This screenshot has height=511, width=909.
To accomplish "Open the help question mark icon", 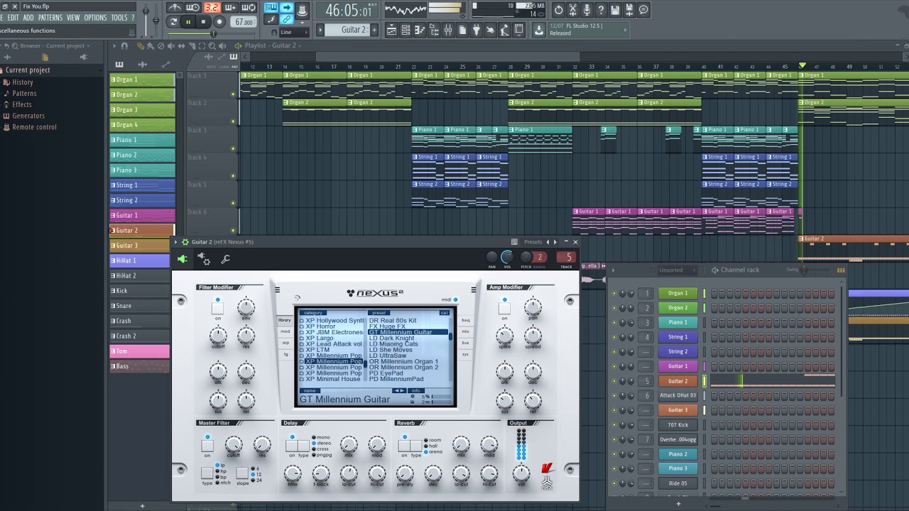I will (x=601, y=9).
